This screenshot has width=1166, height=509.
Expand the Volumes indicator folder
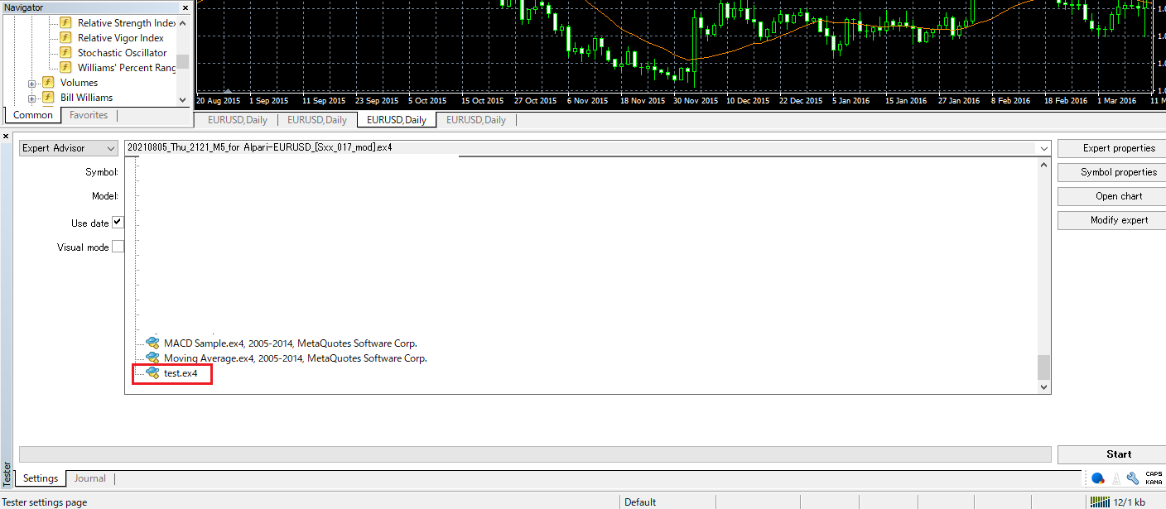click(x=32, y=83)
